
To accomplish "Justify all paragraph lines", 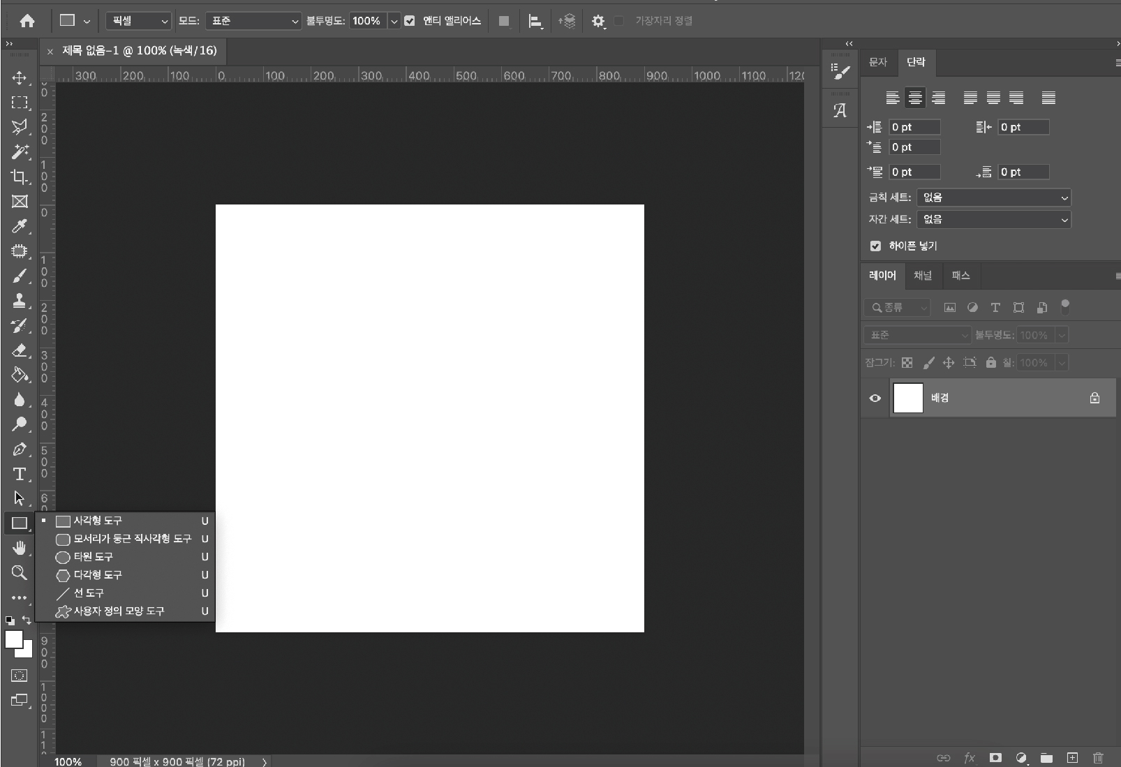I will point(1048,98).
